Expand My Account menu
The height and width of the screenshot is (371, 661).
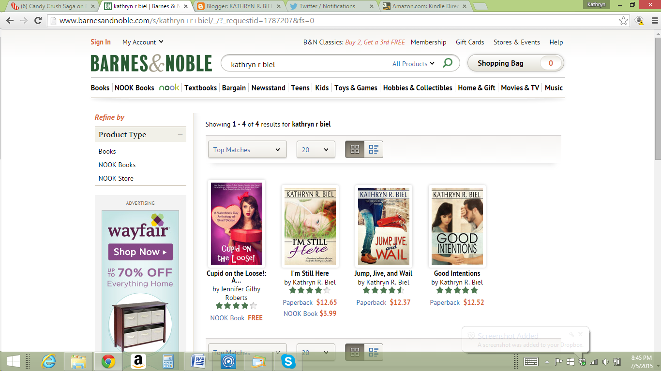143,42
